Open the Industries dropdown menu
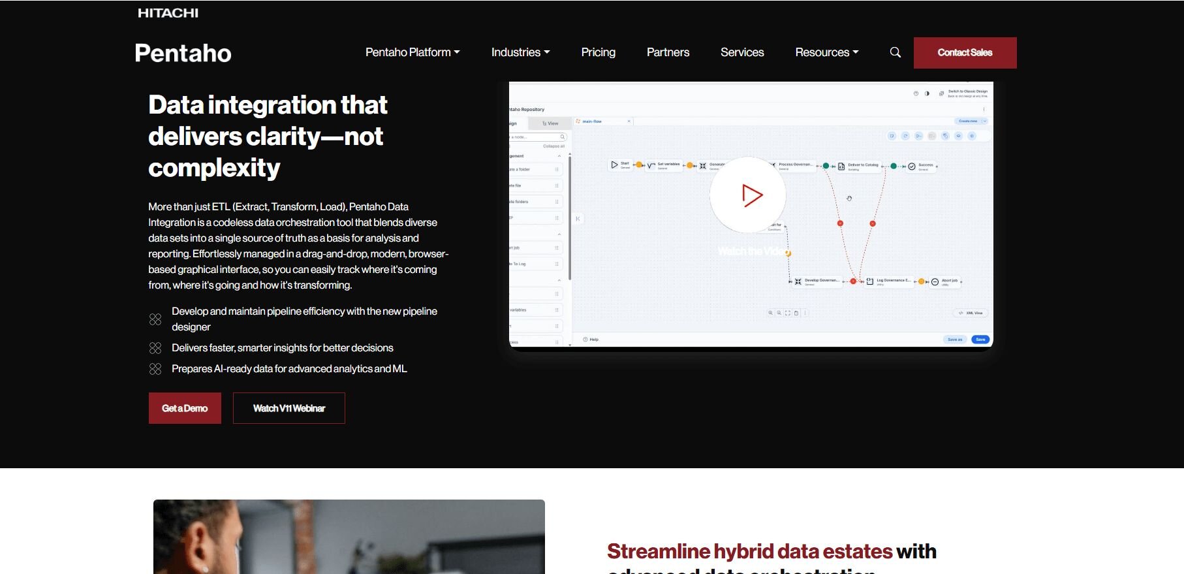 [520, 52]
